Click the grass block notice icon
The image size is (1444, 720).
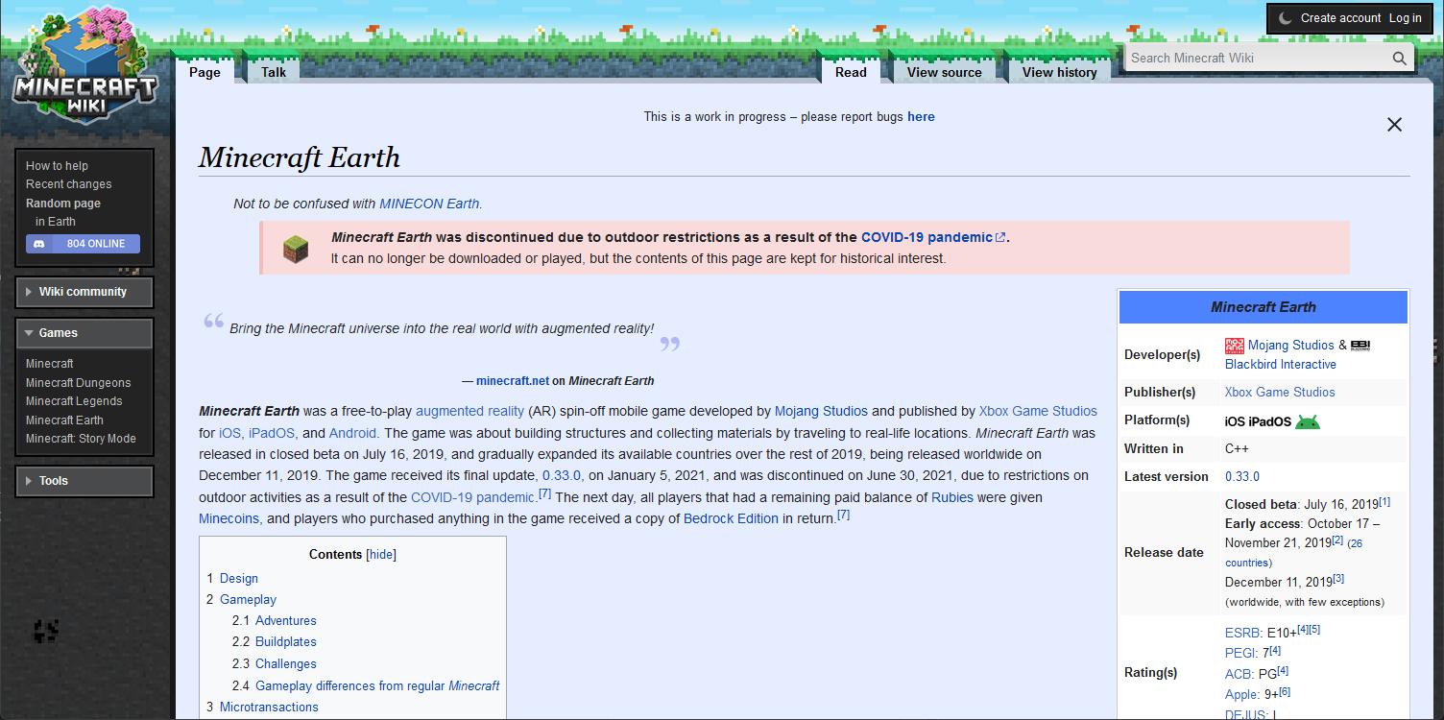point(296,250)
